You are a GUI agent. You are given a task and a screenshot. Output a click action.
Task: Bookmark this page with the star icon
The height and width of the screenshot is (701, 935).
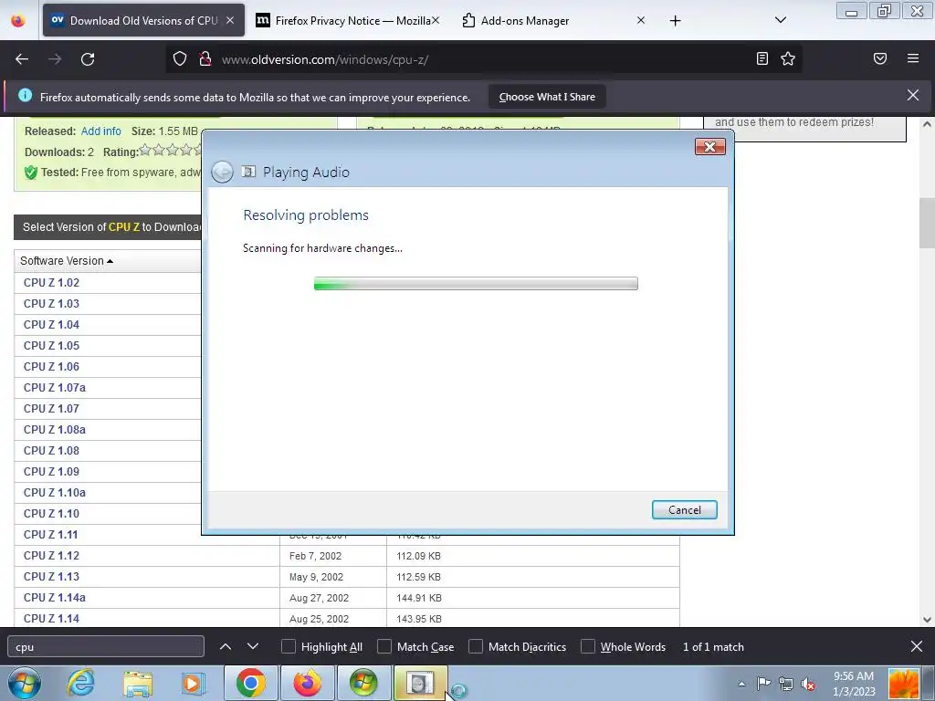tap(788, 58)
